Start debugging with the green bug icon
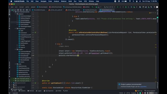Viewport: 167px width, 94px height. [126, 7]
